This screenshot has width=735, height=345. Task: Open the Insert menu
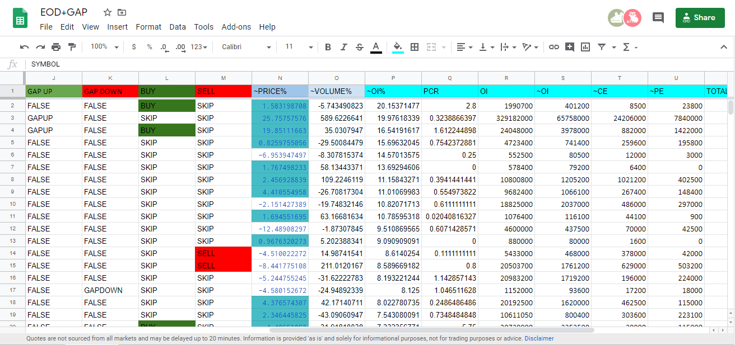pos(118,27)
